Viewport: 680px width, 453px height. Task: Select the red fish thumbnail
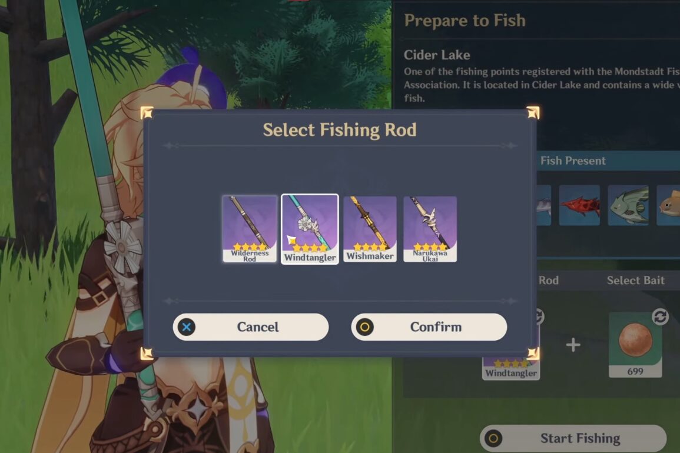[x=579, y=205]
